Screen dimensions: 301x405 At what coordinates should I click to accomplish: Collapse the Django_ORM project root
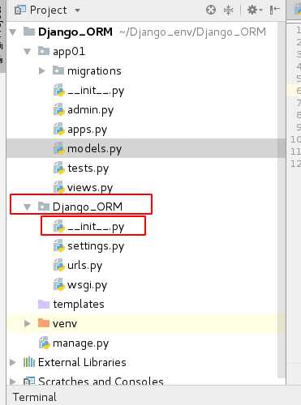click(13, 32)
